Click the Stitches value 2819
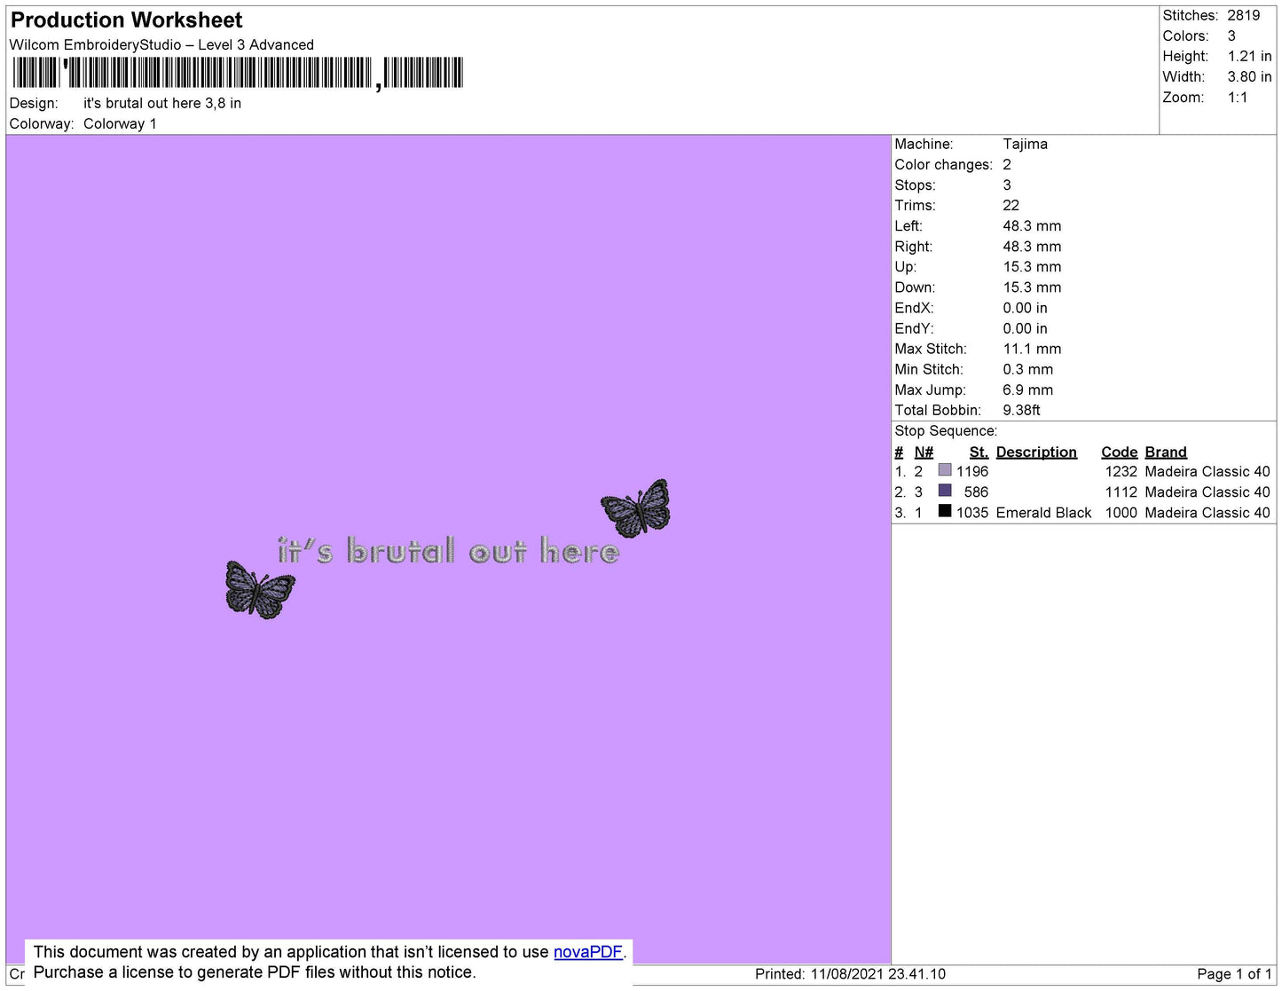1282x991 pixels. [1244, 16]
